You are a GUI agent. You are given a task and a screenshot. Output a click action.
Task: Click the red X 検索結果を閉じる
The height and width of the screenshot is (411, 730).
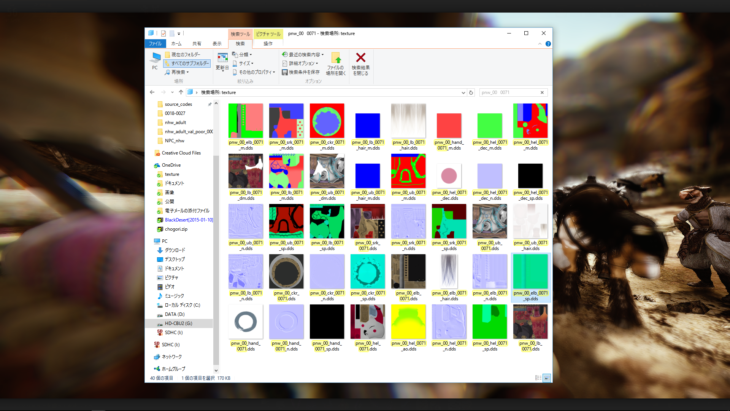(360, 58)
